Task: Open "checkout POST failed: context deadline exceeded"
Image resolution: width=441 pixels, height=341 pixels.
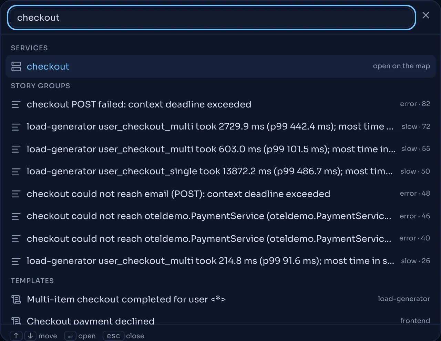Action: point(220,104)
